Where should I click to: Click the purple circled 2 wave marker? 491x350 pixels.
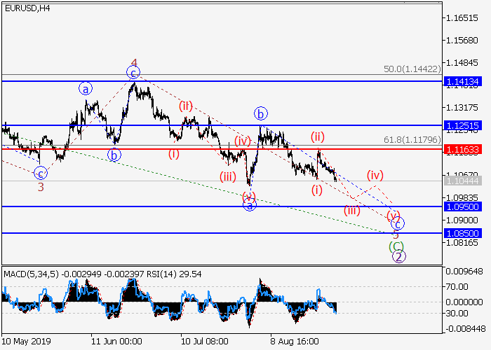[398, 257]
